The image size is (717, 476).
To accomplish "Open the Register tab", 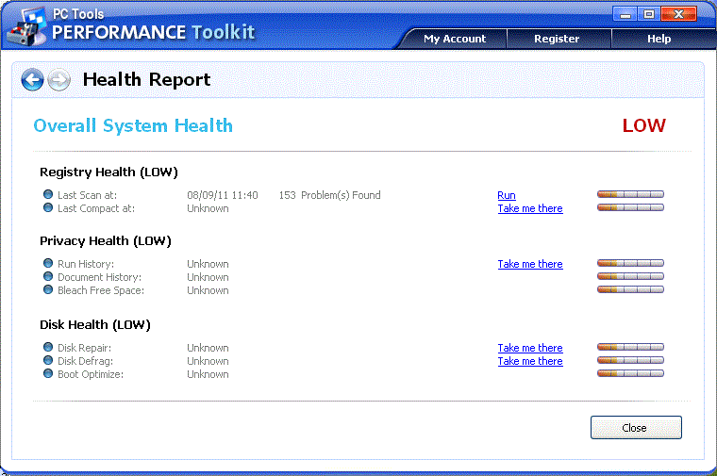I will pos(557,39).
